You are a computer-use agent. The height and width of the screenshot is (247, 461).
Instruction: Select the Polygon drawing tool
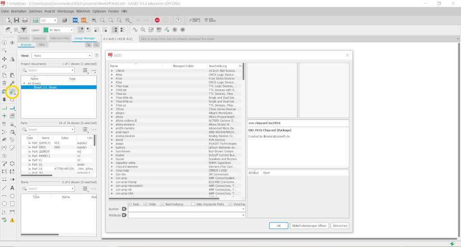(12, 196)
